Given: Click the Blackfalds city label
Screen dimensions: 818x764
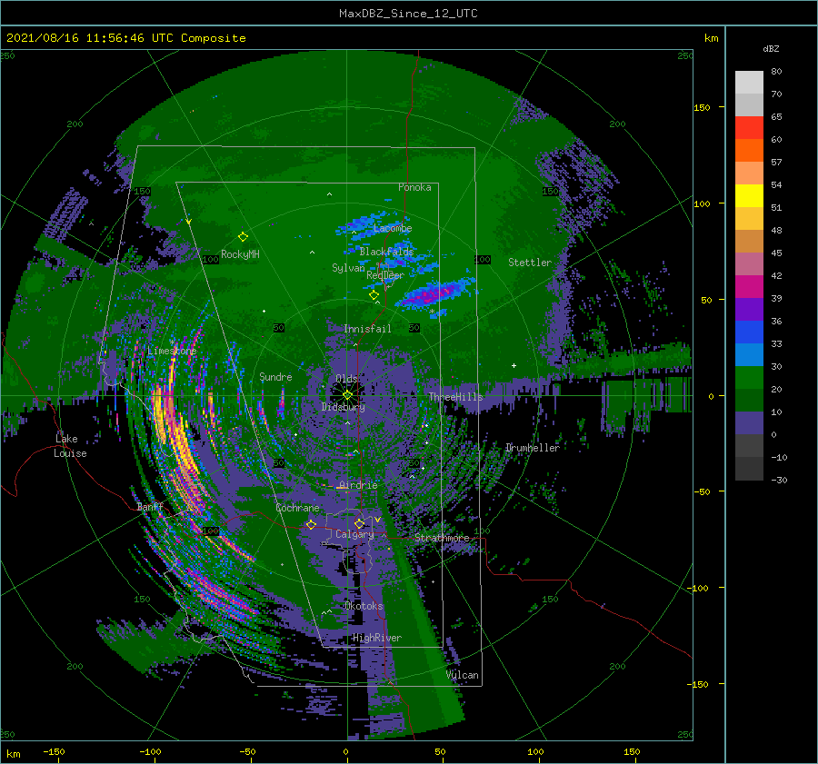Looking at the screenshot, I should pyautogui.click(x=386, y=252).
